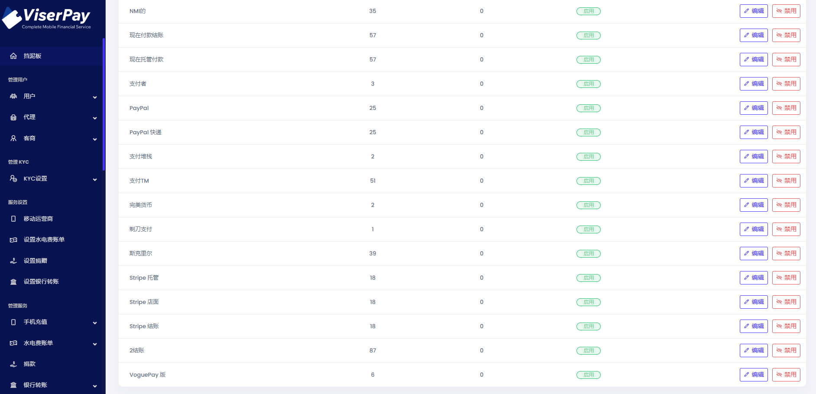
Task: Edit the Stripe 托管 gateway
Action: (x=754, y=278)
